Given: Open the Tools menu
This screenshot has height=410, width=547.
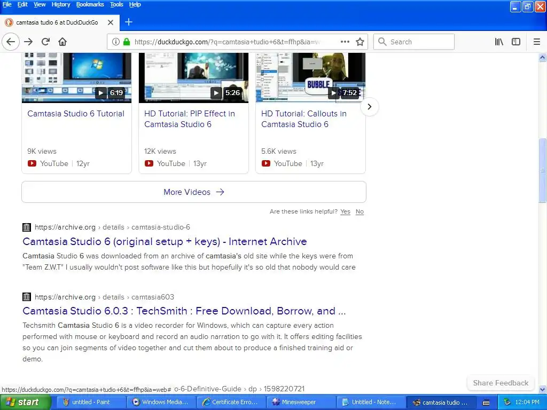Looking at the screenshot, I should (x=116, y=4).
